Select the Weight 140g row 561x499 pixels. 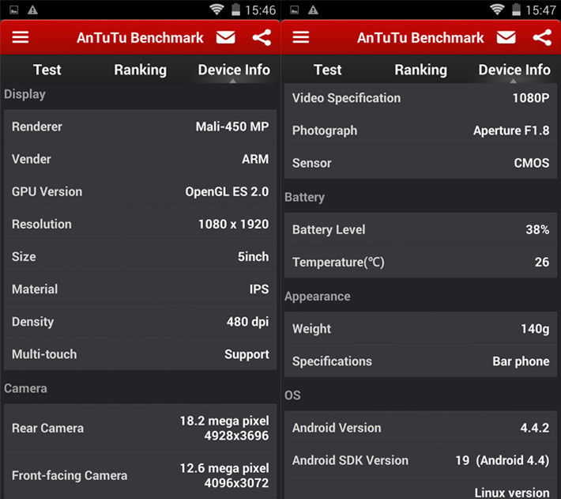point(420,329)
